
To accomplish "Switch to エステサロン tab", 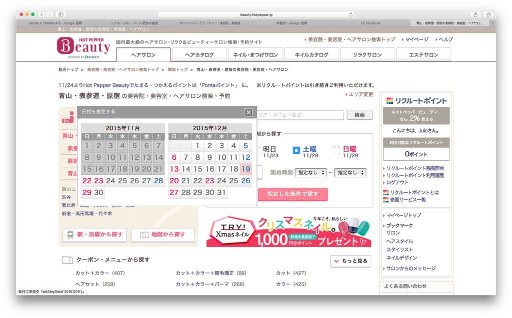I will point(423,55).
